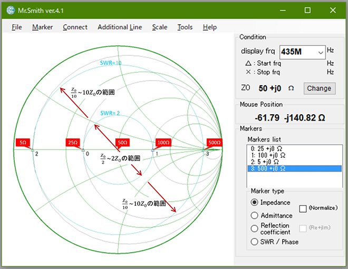Maximize the Mr.Smith window
The width and height of the screenshot is (348, 269).
coord(307,10)
